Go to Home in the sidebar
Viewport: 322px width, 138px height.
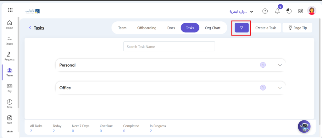[x=10, y=25]
